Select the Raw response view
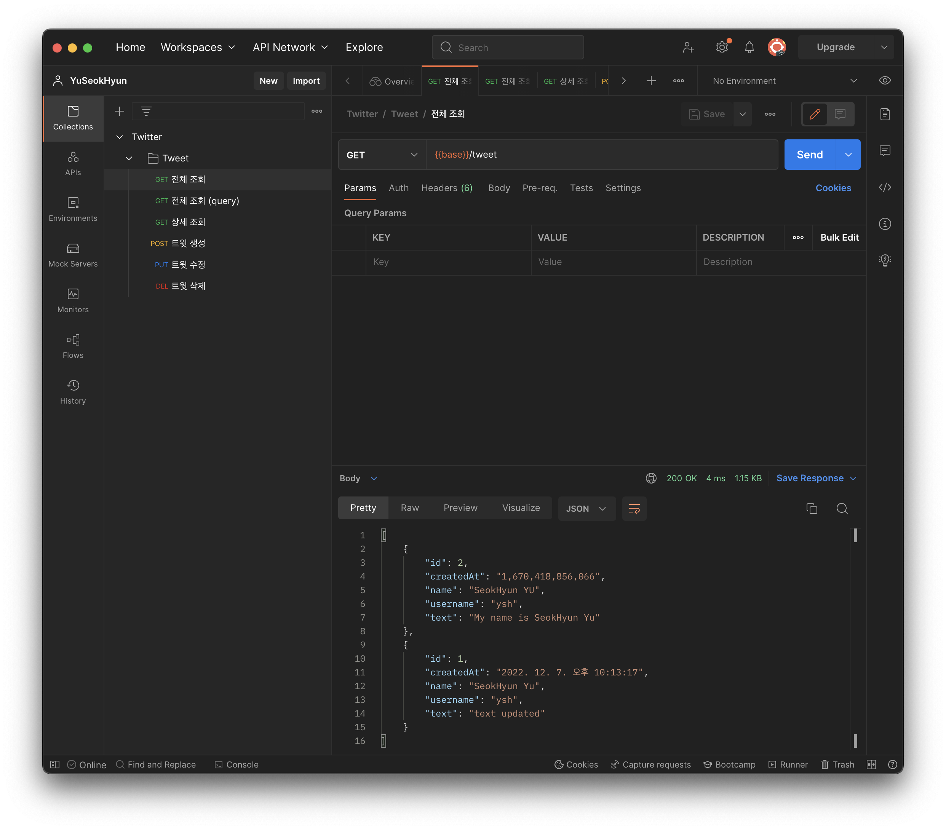This screenshot has height=830, width=946. click(410, 508)
